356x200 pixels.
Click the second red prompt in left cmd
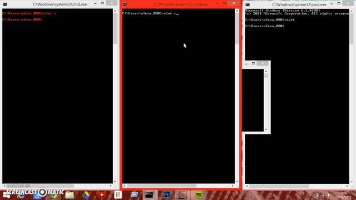(x=22, y=19)
